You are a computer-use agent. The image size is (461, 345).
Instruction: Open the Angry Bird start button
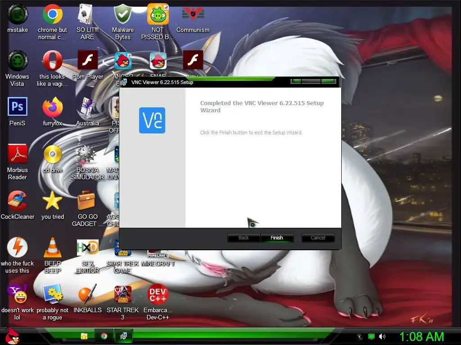coord(12,336)
